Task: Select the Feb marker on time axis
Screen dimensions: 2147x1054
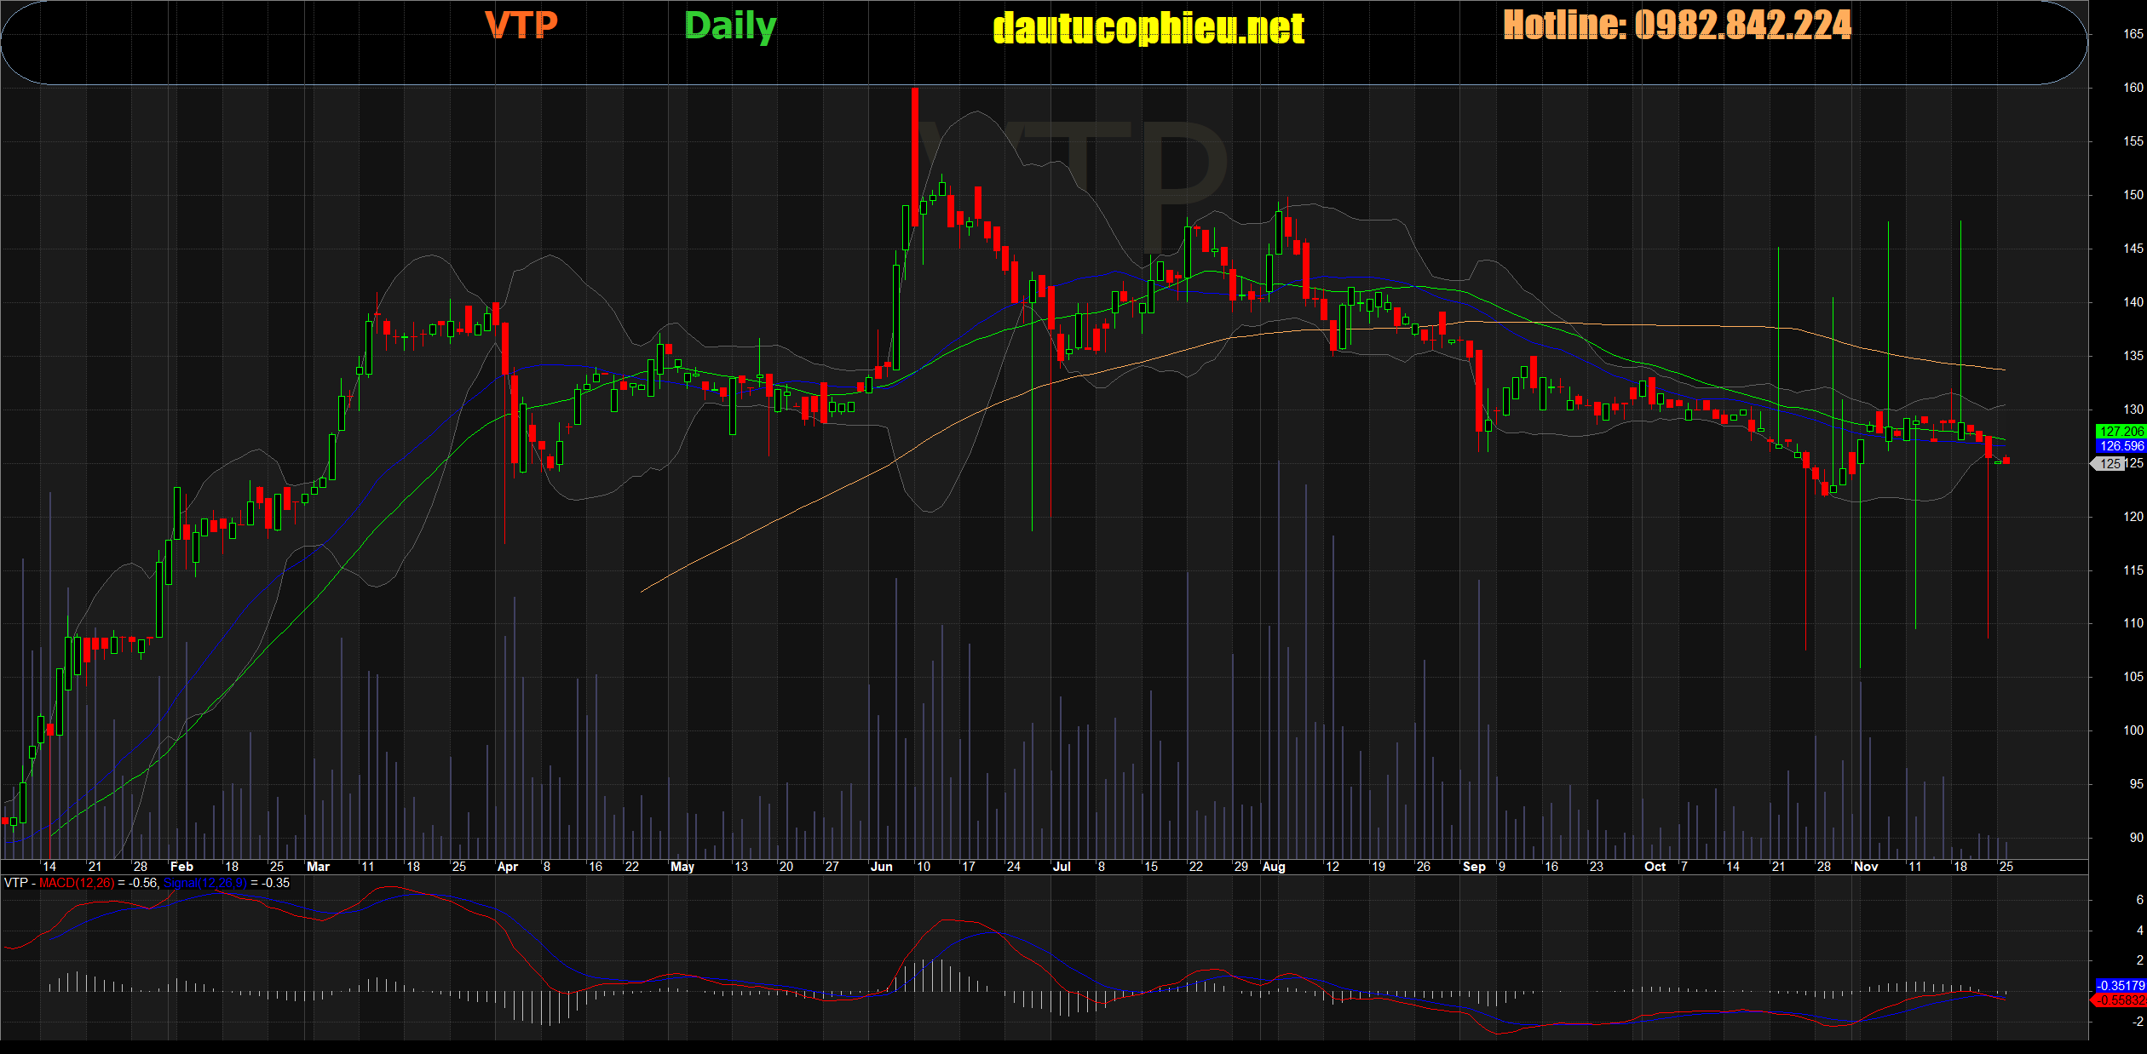Action: [x=181, y=867]
